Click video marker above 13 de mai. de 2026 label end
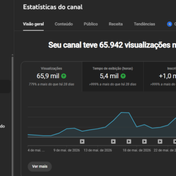Image resolution: width=176 pixels, height=176 pixels. click(x=113, y=142)
